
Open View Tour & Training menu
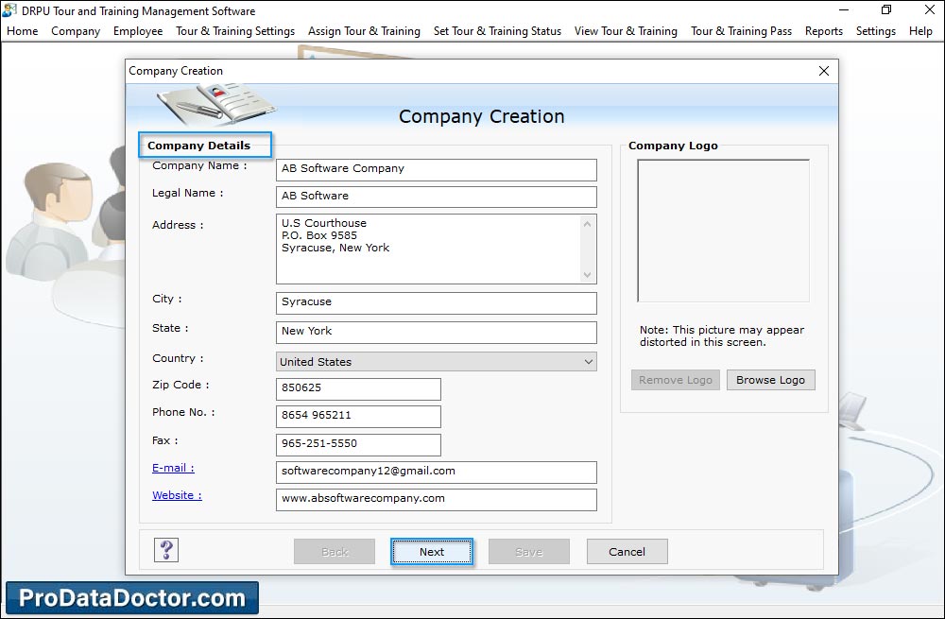pos(626,31)
